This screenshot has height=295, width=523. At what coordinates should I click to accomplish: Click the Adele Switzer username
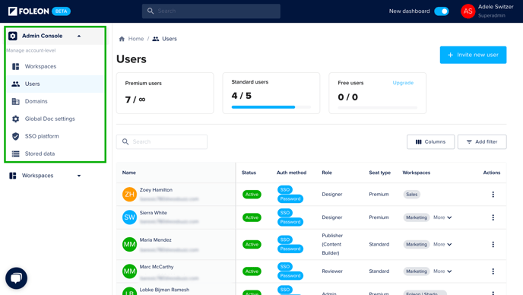(496, 7)
